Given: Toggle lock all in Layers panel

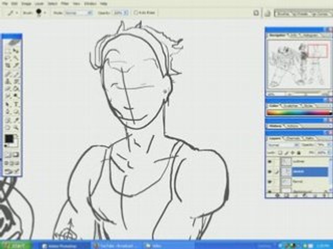Looking at the screenshot, I should tap(299, 153).
